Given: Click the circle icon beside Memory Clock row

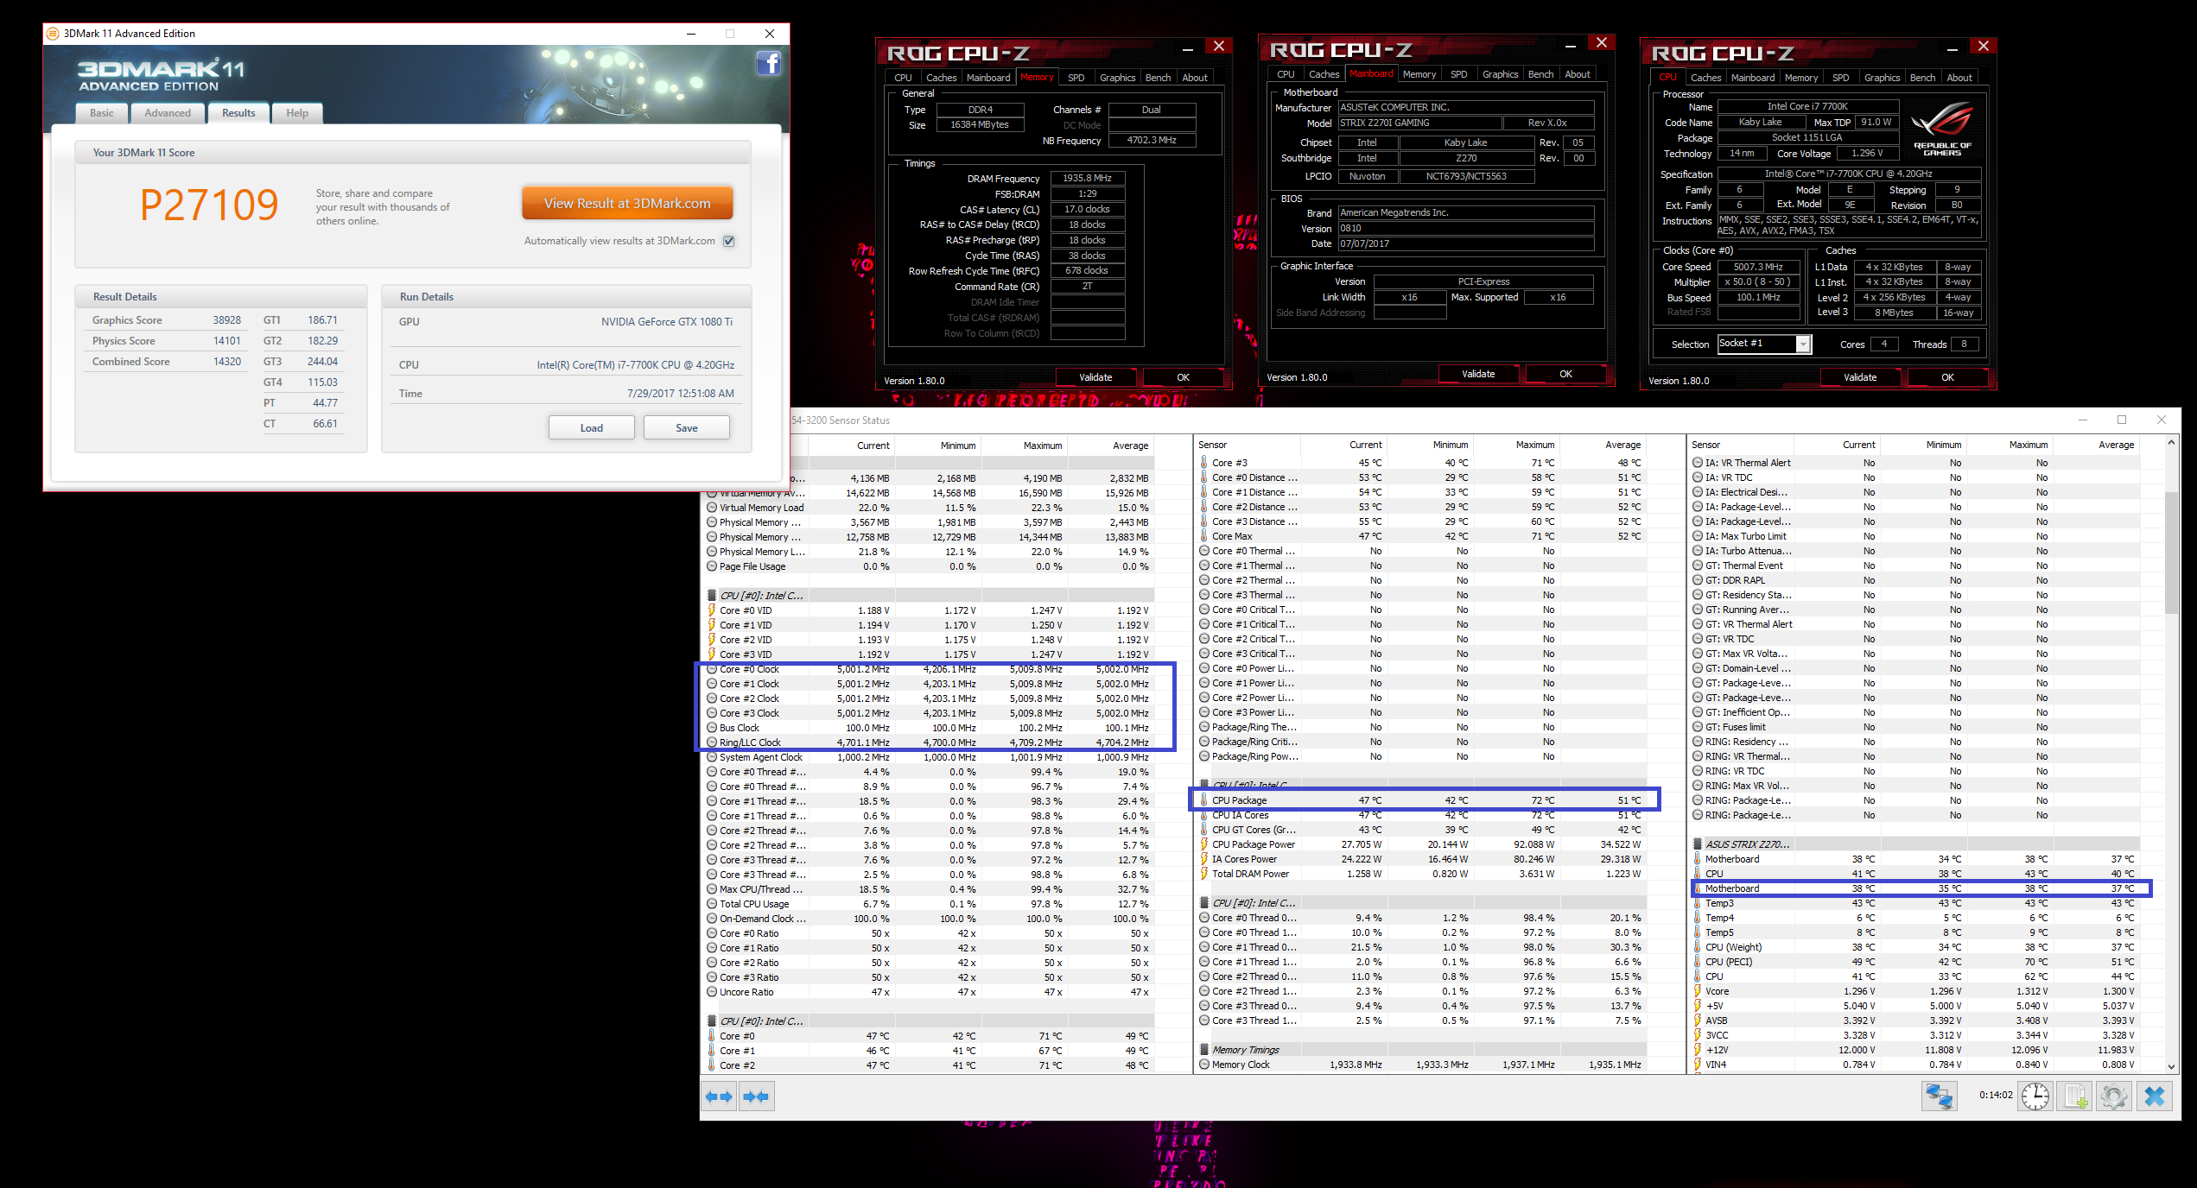Looking at the screenshot, I should [x=1203, y=1065].
